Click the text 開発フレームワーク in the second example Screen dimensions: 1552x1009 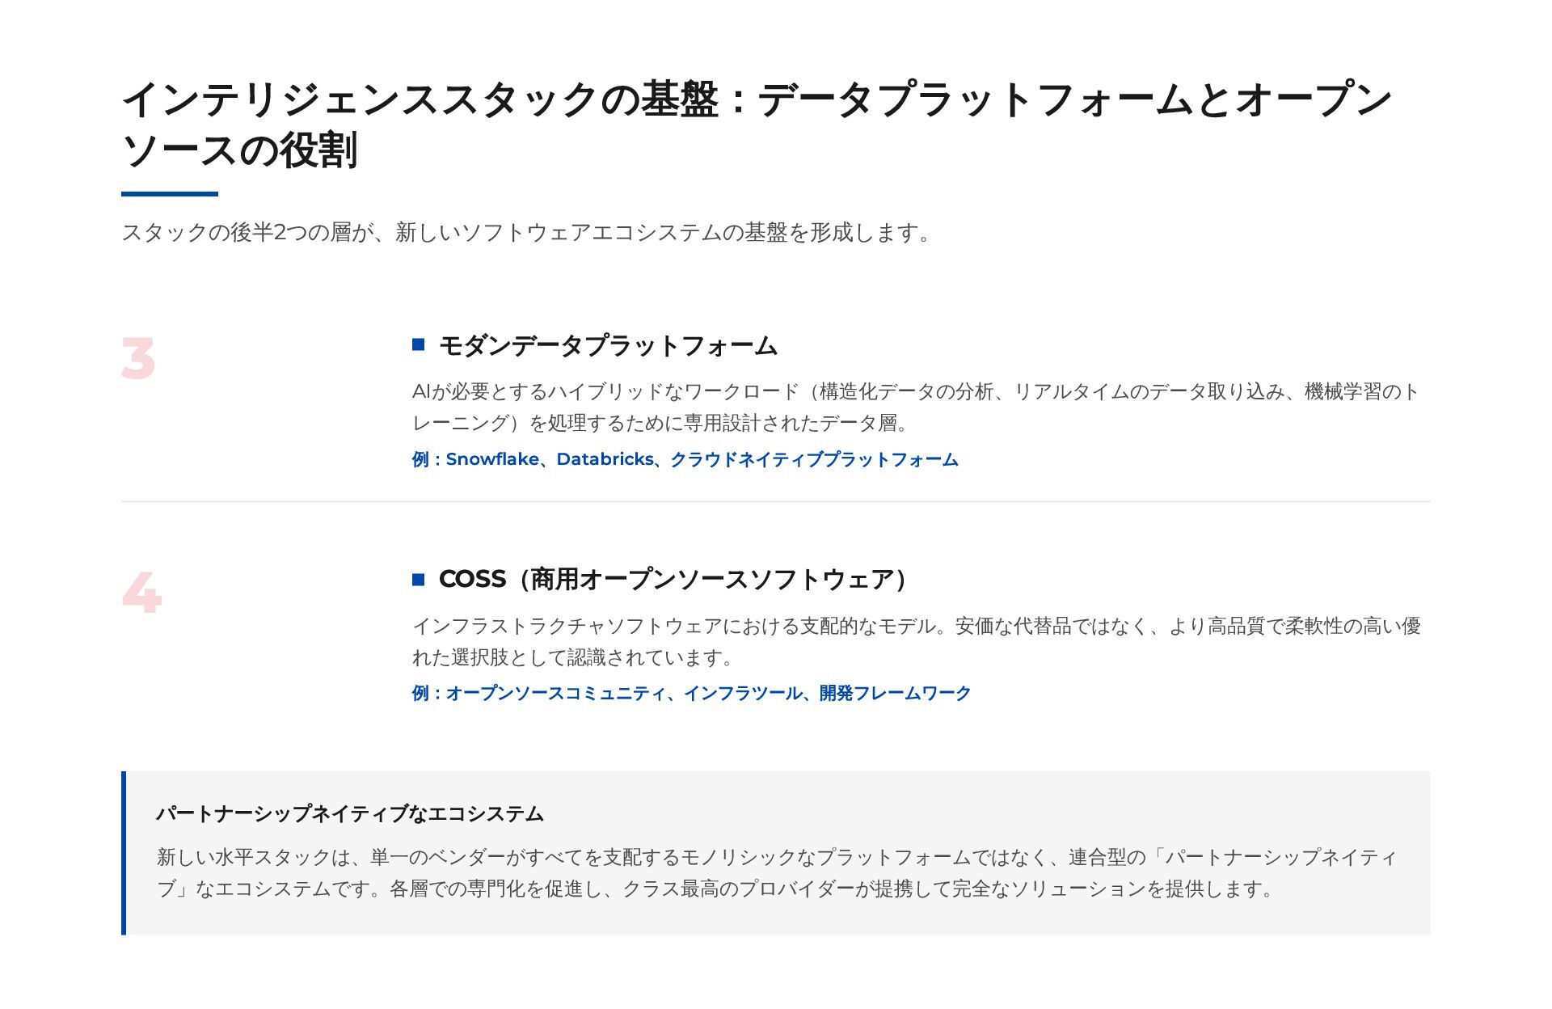point(895,693)
